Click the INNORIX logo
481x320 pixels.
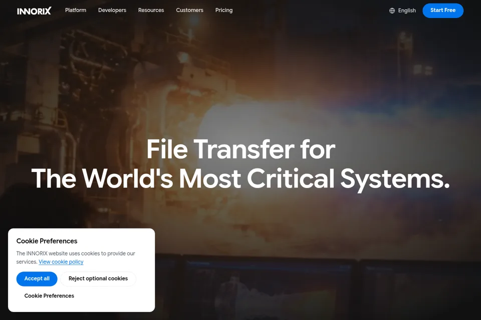point(34,11)
